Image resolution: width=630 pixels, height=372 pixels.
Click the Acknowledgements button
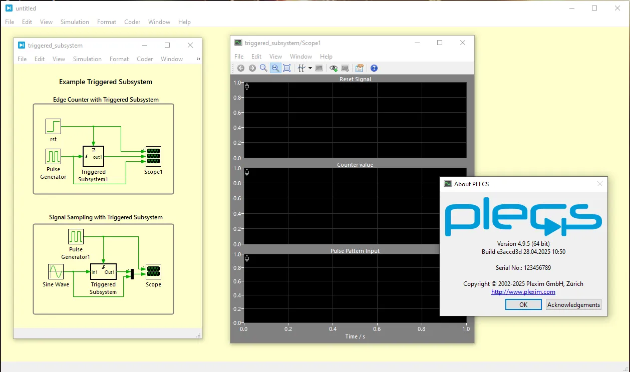click(573, 304)
